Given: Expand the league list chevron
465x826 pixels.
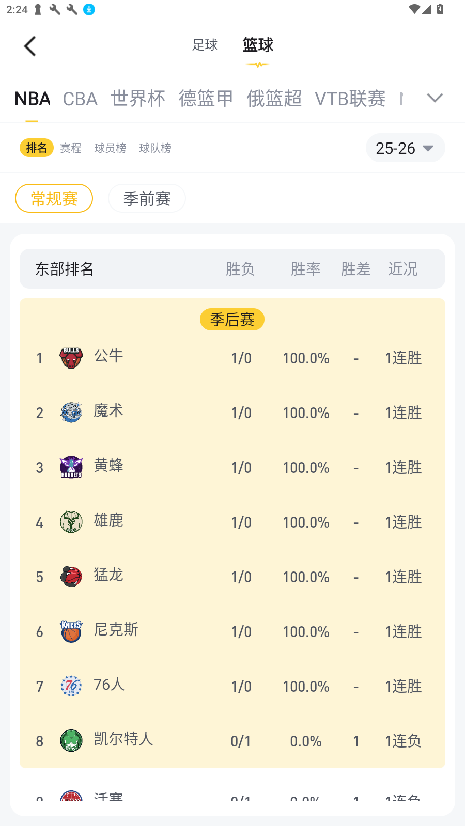Looking at the screenshot, I should (435, 98).
